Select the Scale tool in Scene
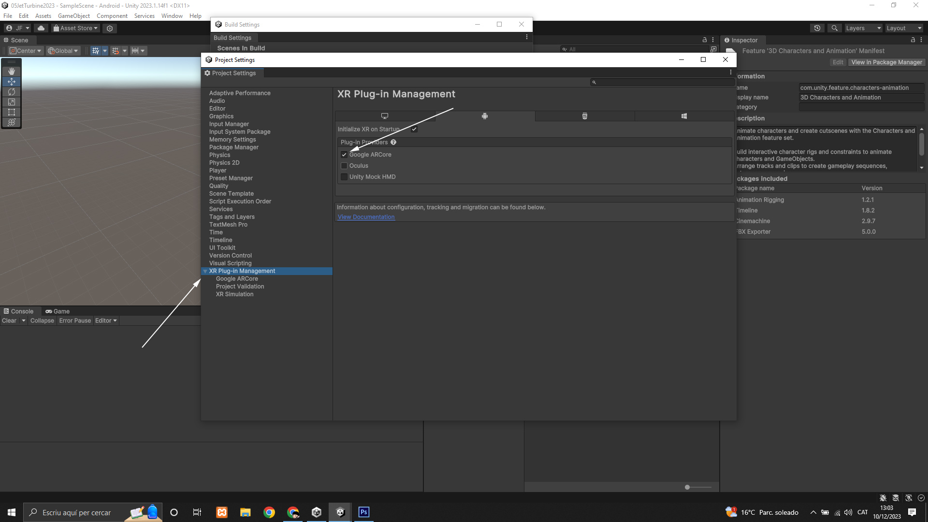This screenshot has height=522, width=928. (x=12, y=102)
